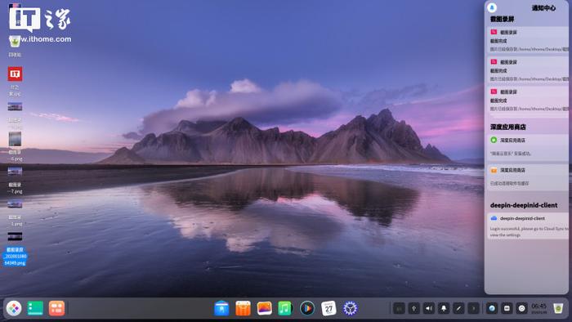
Task: Click the tray icon next to the power button
Action: click(507, 308)
